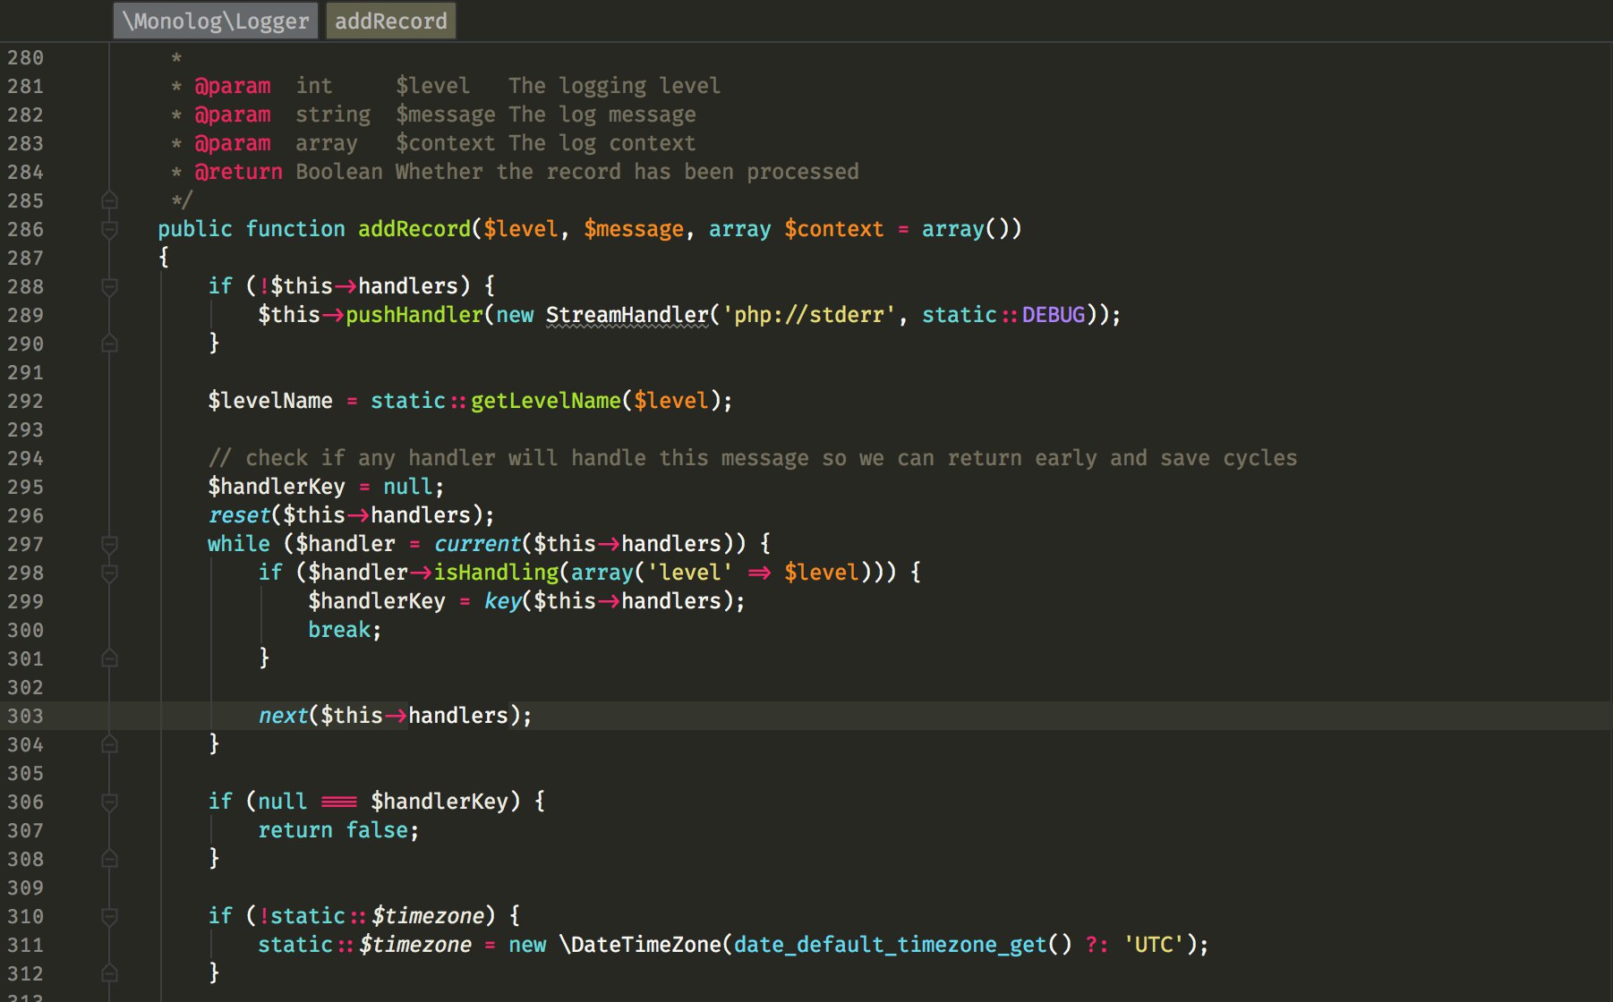Fold the handlers check if-block at line 288
Screen dimensions: 1613x1002
click(108, 286)
